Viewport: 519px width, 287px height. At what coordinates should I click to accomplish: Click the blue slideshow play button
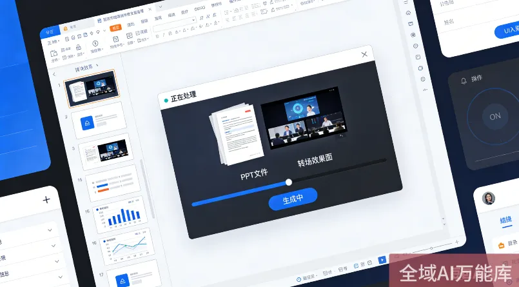(382, 260)
